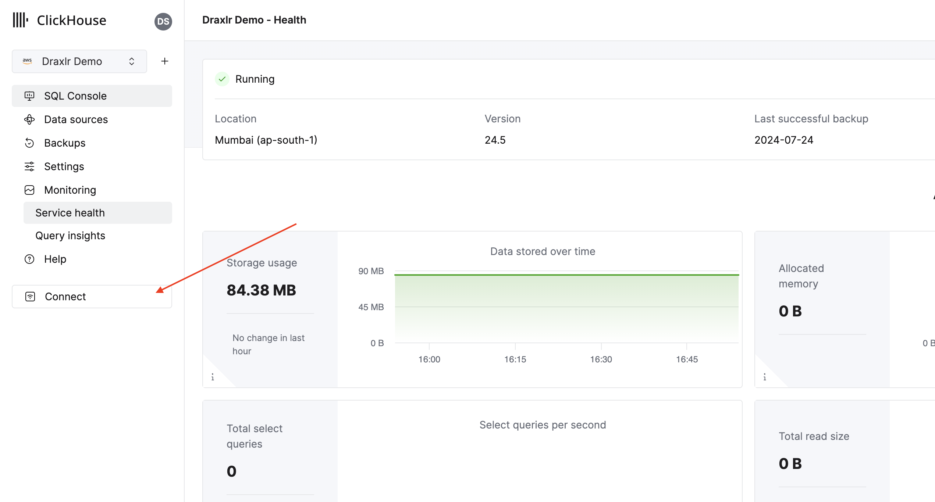This screenshot has width=935, height=502.
Task: Click the Backups restore icon
Action: (x=29, y=143)
